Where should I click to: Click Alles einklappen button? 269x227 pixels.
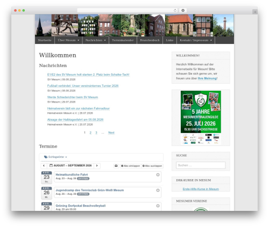(x=130, y=166)
